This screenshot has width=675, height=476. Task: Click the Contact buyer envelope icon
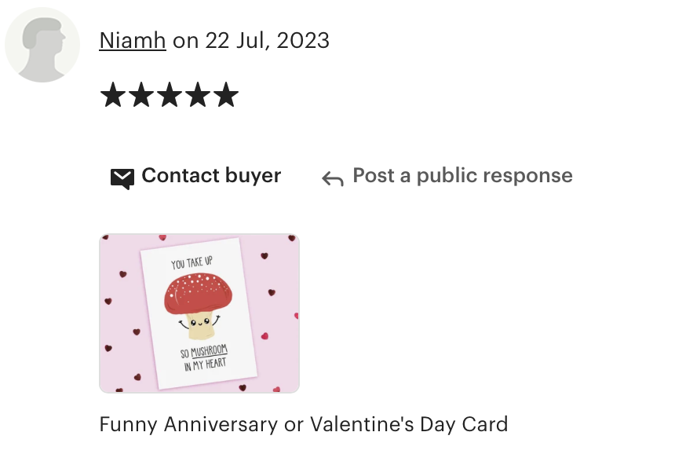(x=122, y=178)
